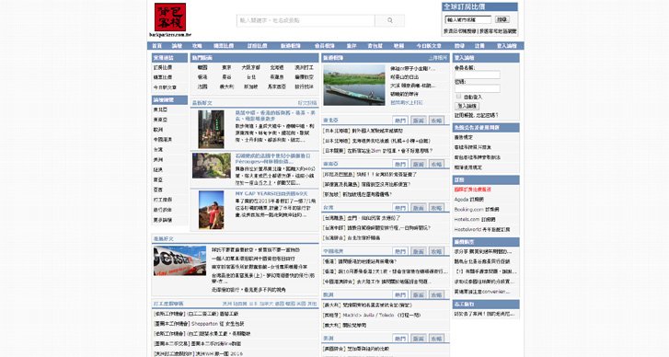The image size is (669, 357).
Task: Open the Hong Kong street article thumbnail
Action: pyautogui.click(x=211, y=129)
